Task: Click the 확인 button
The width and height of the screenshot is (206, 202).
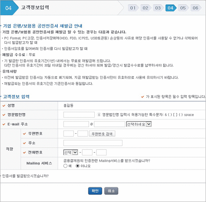Action: point(95,191)
